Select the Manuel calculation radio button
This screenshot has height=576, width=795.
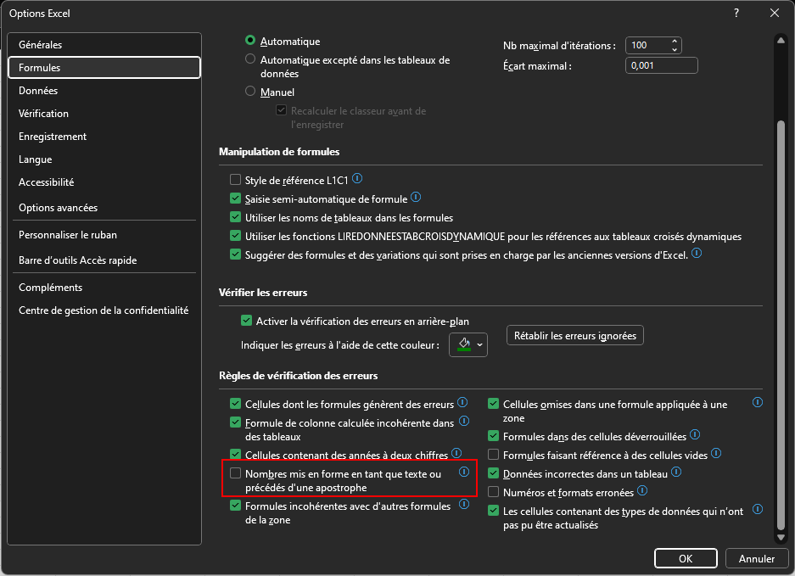pyautogui.click(x=250, y=92)
